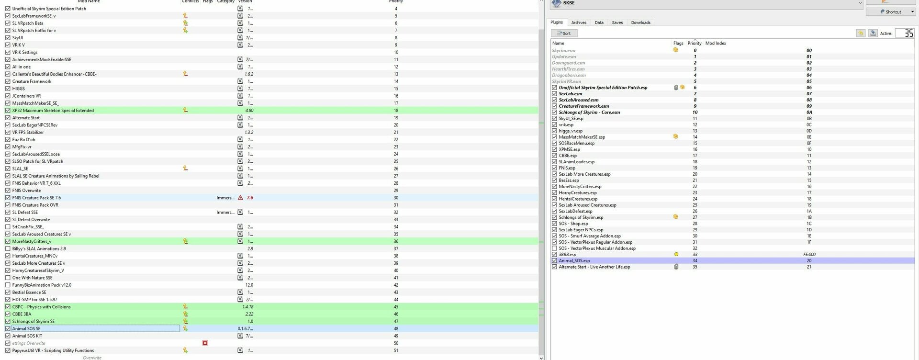Click Nexus version icon for Bestial Essence SE
Image resolution: width=919 pixels, height=360 pixels.
tap(240, 292)
